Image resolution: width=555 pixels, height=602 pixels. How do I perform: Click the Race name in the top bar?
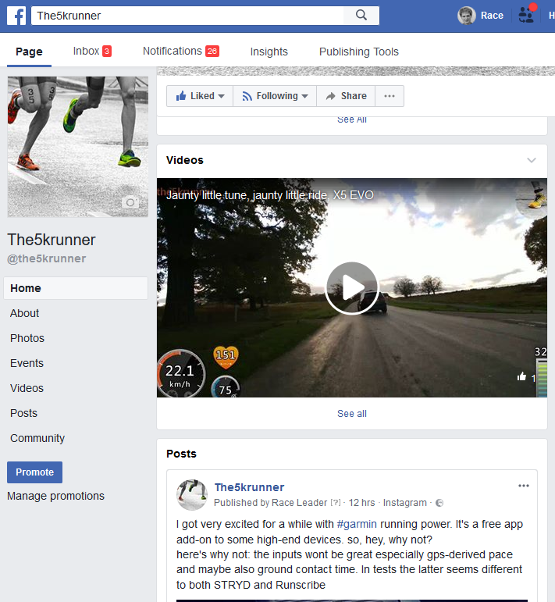click(492, 16)
